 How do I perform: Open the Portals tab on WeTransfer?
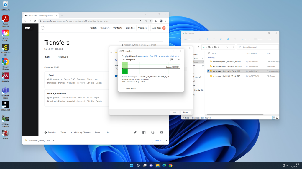[93, 28]
